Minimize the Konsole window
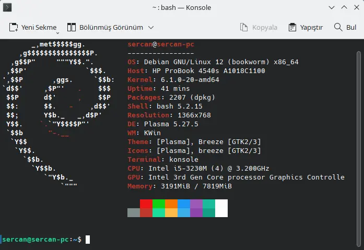The width and height of the screenshot is (364, 250). [x=332, y=7]
